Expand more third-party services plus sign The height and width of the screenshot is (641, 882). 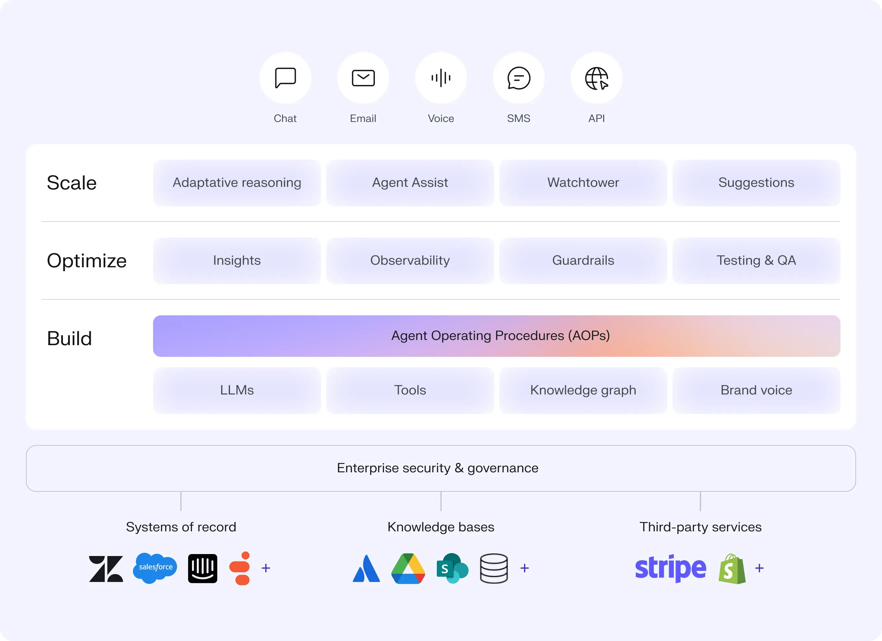click(x=759, y=568)
